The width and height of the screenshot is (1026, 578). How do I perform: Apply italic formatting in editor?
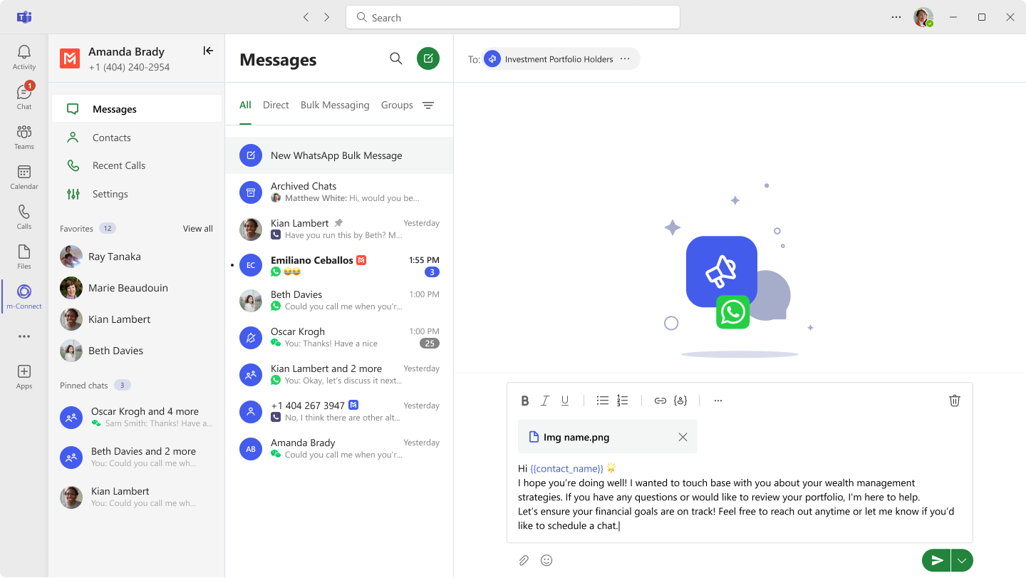tap(545, 401)
